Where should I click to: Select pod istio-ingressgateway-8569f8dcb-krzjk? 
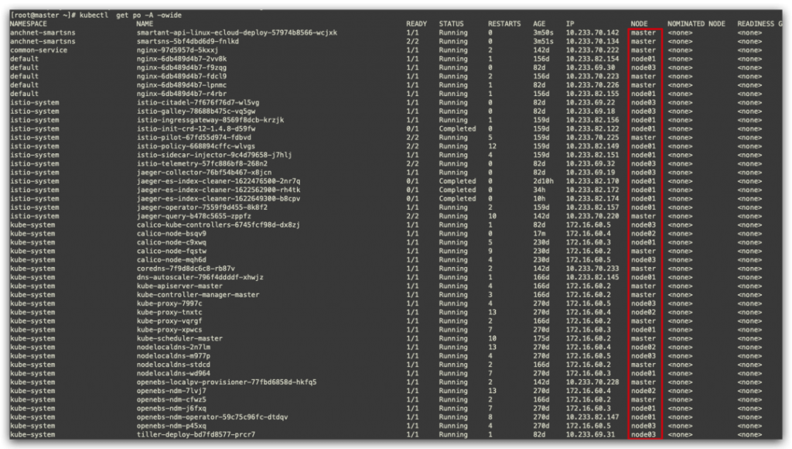pos(210,120)
